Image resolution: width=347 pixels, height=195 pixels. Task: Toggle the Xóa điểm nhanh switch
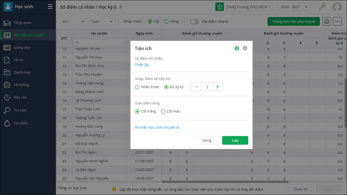(x=195, y=21)
